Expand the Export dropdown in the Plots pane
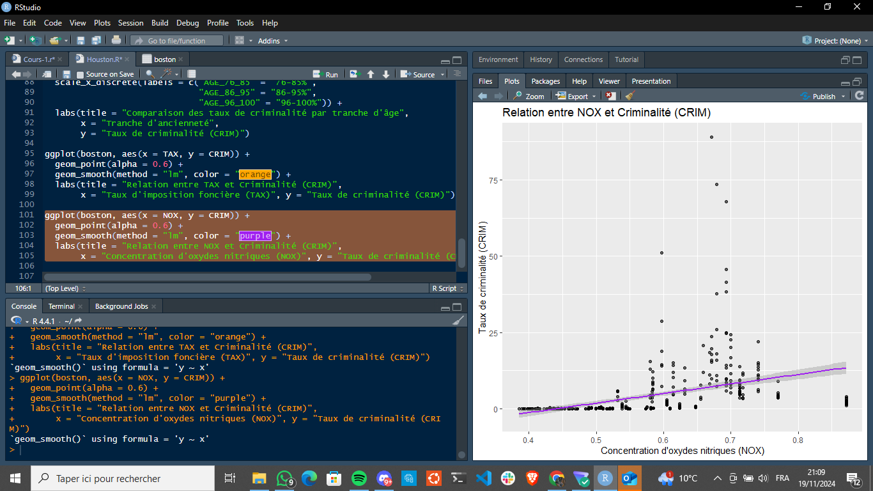 576,96
